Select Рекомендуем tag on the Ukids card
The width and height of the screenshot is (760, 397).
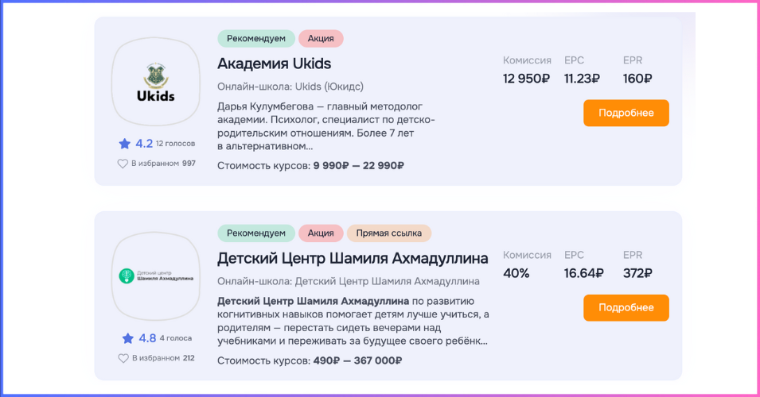point(255,38)
